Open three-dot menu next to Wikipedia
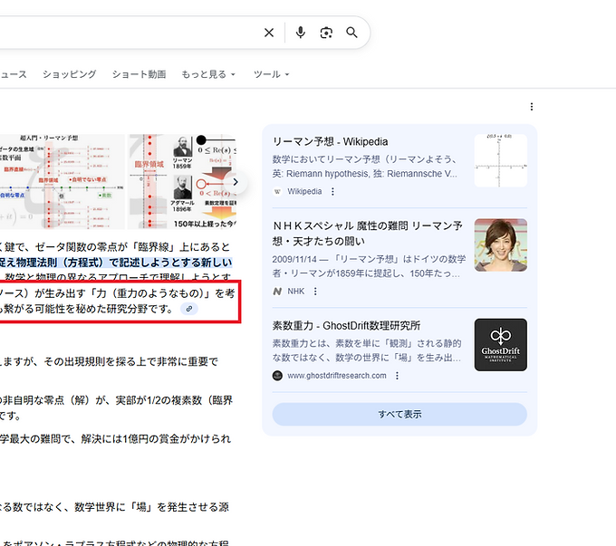The height and width of the screenshot is (546, 616). click(x=332, y=191)
